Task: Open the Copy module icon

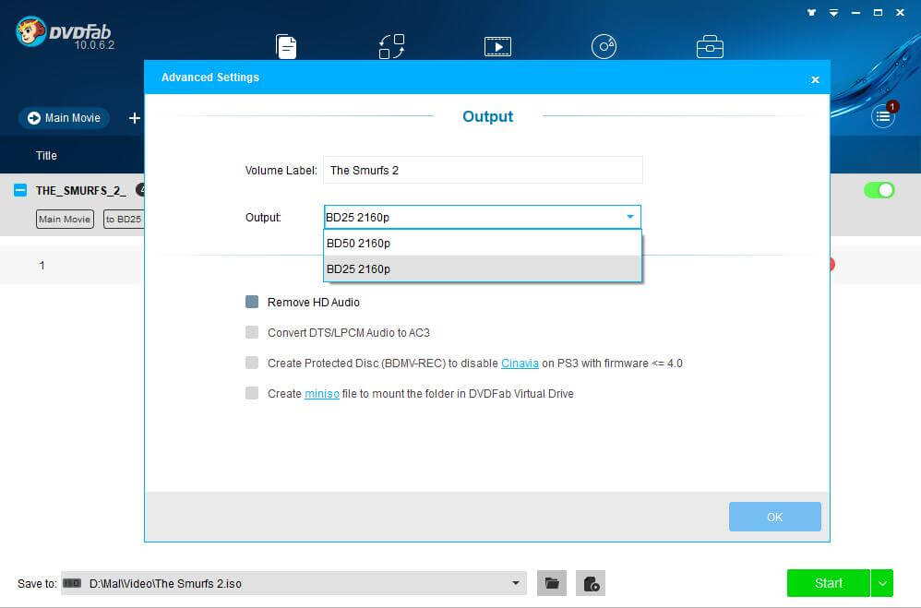Action: 286,45
